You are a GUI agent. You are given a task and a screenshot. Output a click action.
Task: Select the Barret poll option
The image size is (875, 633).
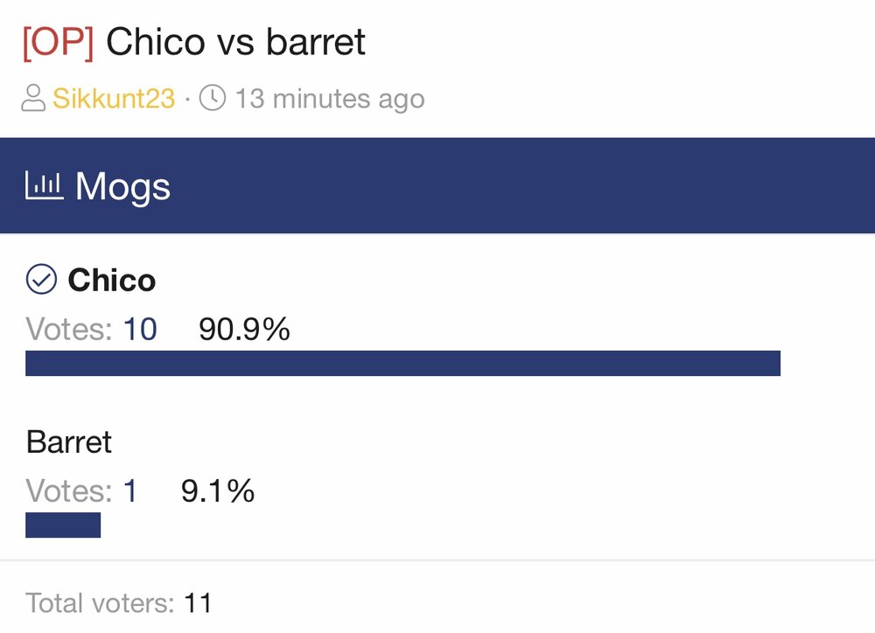point(69,442)
